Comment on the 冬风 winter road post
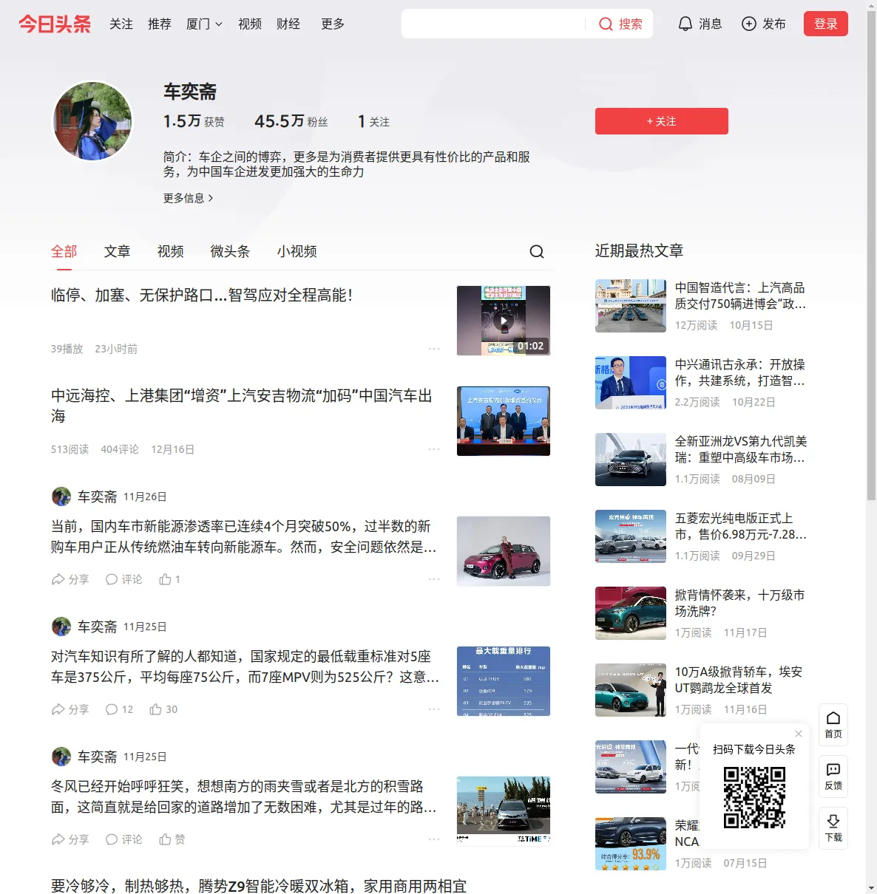Screen dimensions: 877x894 click(x=123, y=839)
